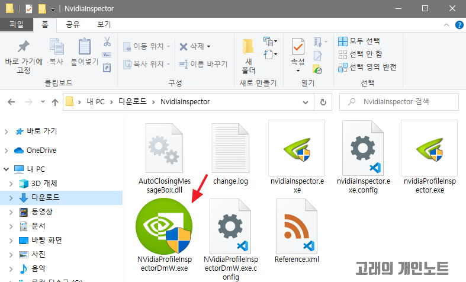Create a New folder (새 폴더)
Screen dimensions: 466x282
click(x=249, y=56)
